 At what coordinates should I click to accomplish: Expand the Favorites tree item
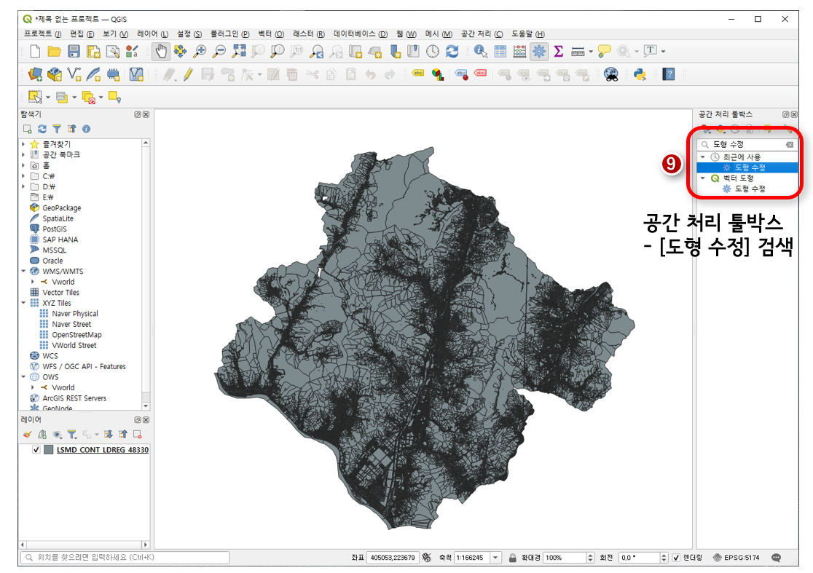point(23,144)
